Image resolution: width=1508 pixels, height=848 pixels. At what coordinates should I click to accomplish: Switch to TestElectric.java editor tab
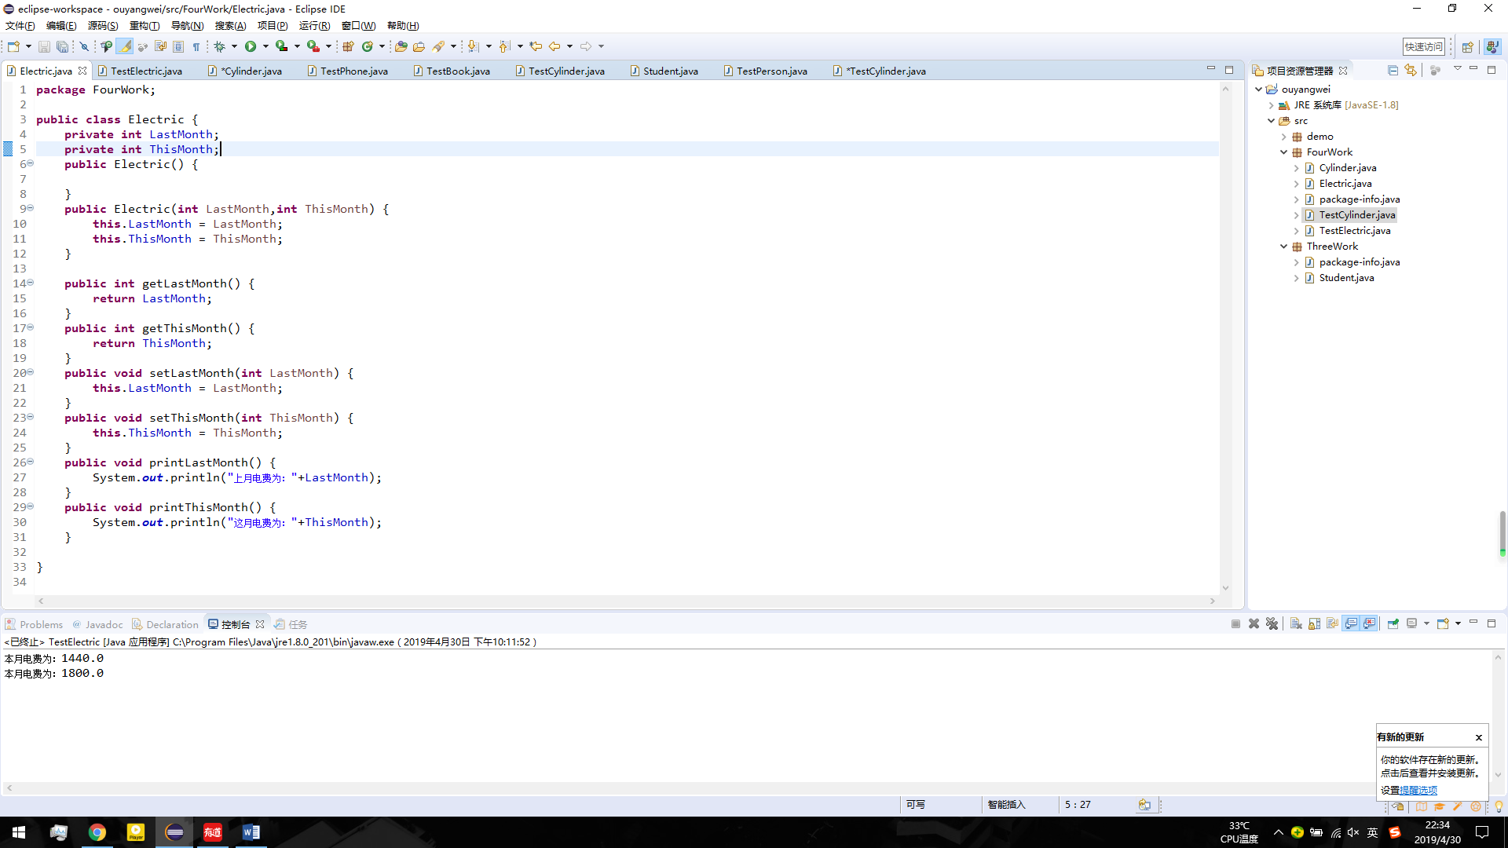click(146, 71)
